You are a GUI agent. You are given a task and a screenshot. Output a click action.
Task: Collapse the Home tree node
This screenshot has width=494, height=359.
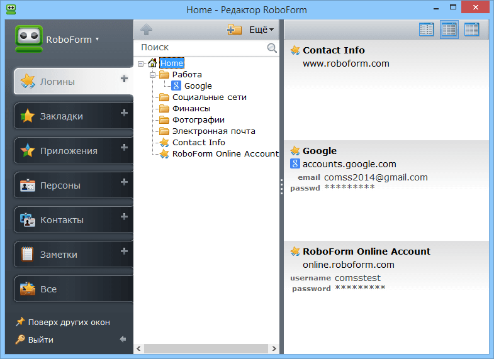pyautogui.click(x=140, y=64)
